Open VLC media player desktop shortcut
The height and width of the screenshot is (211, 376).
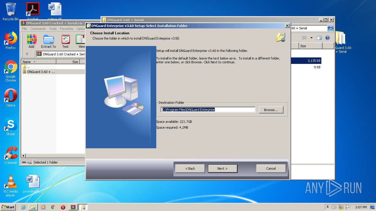[x=11, y=186]
